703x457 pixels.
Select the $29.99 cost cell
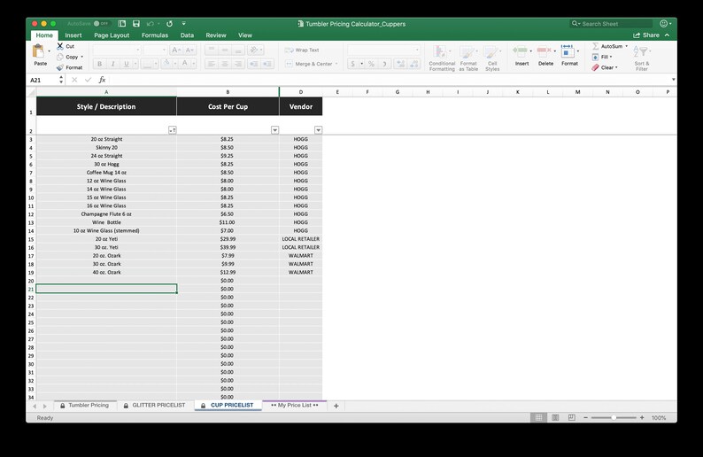coord(228,239)
